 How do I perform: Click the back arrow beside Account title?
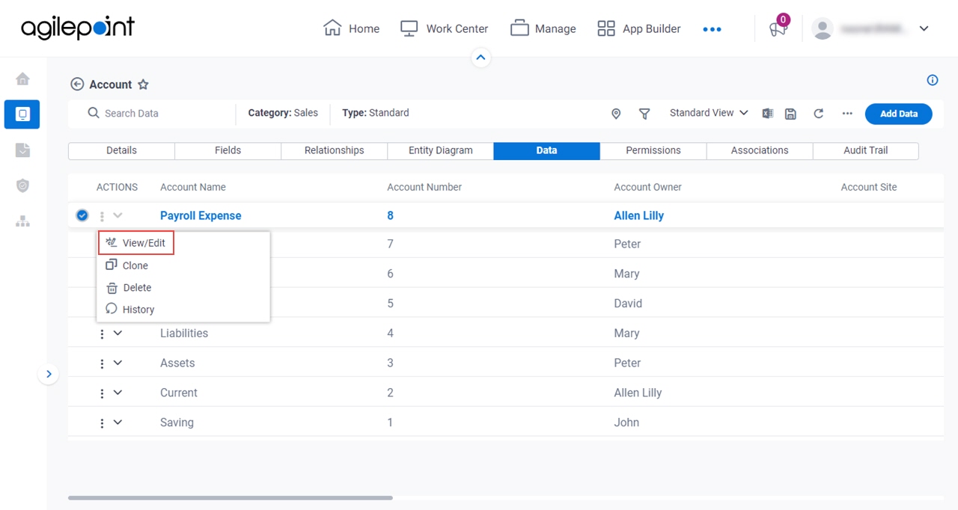click(77, 85)
